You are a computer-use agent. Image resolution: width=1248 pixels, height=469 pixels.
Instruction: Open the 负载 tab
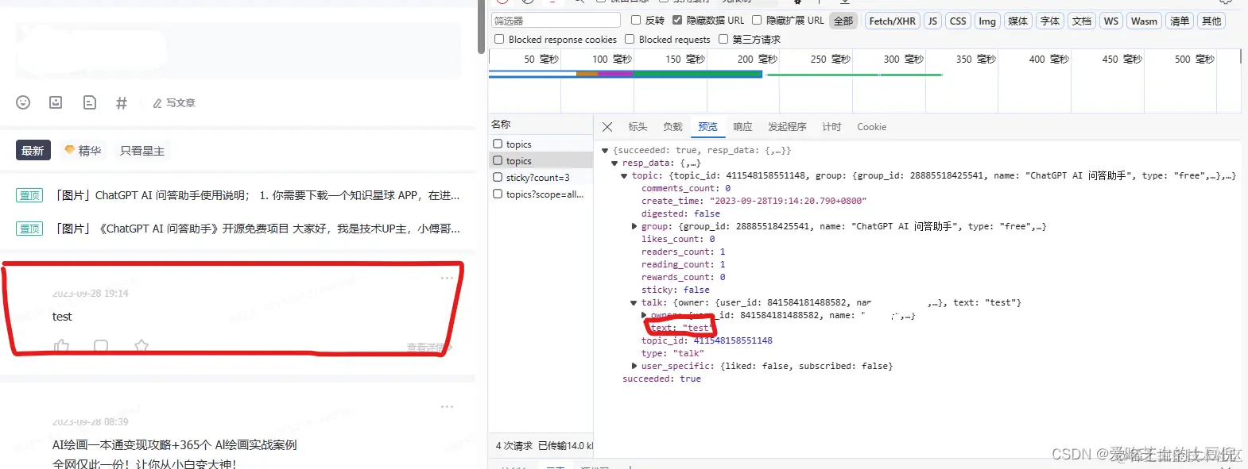point(672,127)
